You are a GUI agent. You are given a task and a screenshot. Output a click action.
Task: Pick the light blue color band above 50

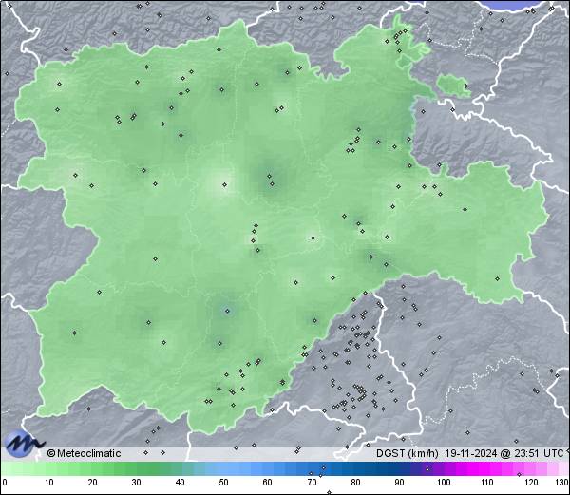coord(223,468)
